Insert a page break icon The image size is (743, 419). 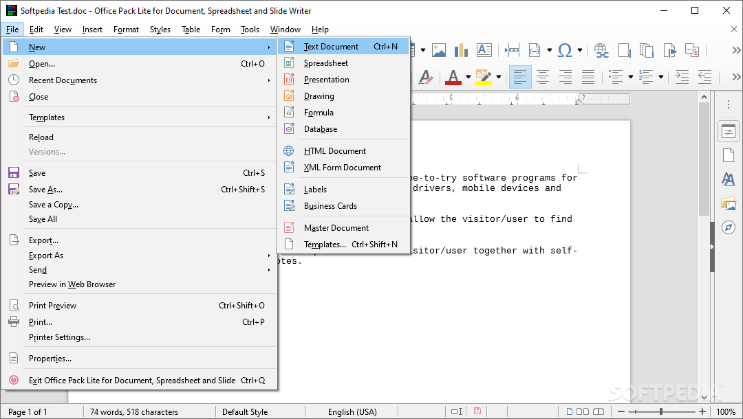click(513, 50)
